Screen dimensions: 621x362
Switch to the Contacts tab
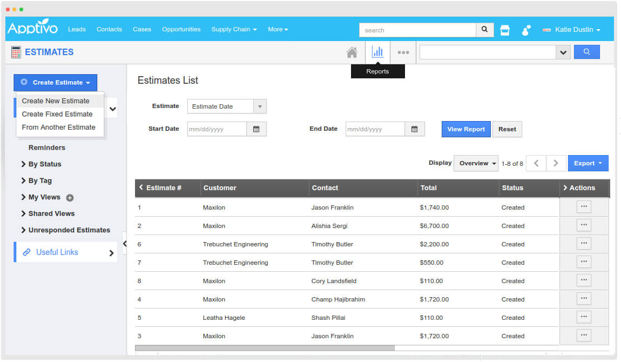click(x=109, y=29)
